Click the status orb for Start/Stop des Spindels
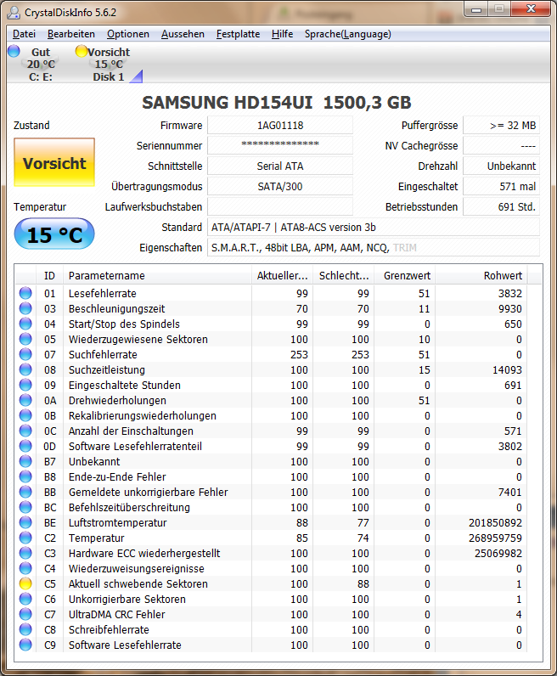 [25, 324]
